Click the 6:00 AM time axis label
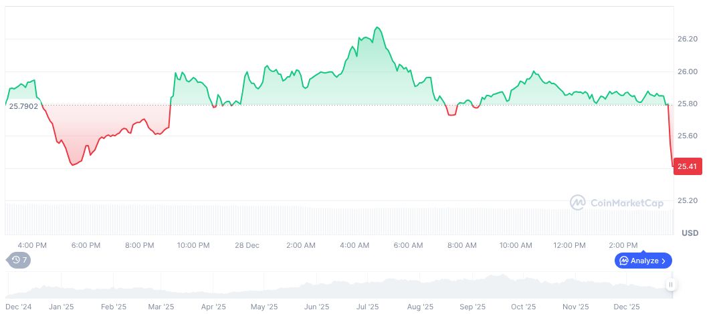The width and height of the screenshot is (717, 314). [x=408, y=245]
